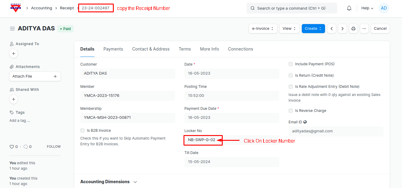The image size is (402, 188).
Task: Open the e-Invoice dropdown
Action: [263, 29]
